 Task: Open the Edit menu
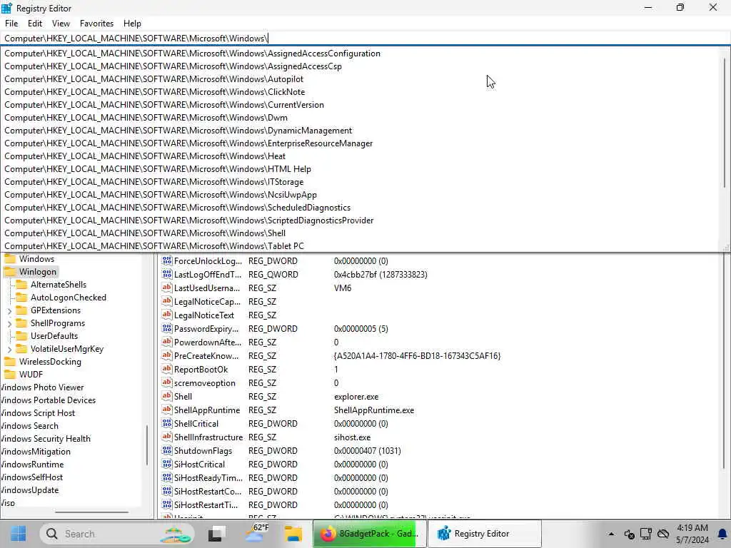[34, 24]
